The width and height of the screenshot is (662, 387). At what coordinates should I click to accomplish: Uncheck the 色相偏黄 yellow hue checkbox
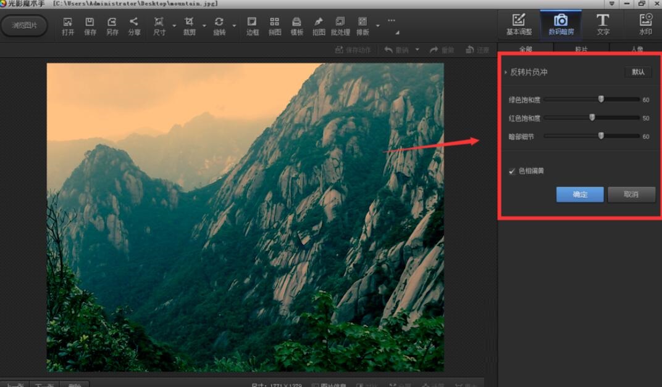coord(512,171)
